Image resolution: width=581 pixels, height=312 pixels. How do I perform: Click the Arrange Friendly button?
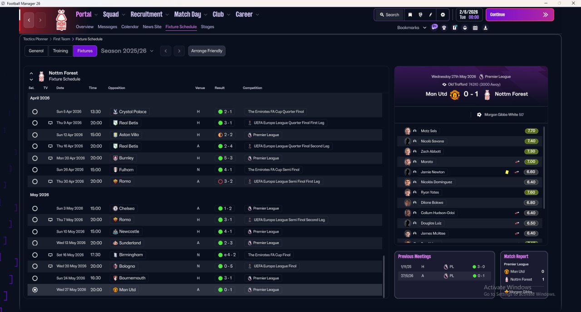207,51
